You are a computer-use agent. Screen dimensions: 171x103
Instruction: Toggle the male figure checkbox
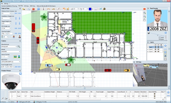(x=17, y=37)
